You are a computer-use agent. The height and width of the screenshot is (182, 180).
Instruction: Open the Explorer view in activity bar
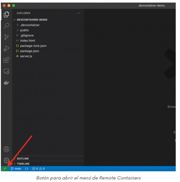[x=6, y=15]
